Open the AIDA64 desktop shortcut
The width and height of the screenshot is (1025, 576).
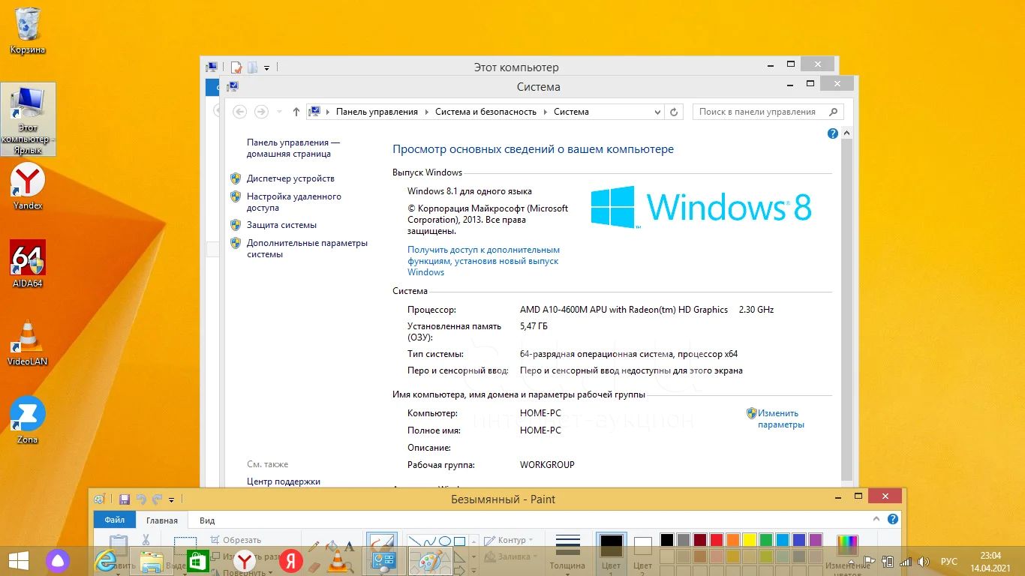pos(28,264)
